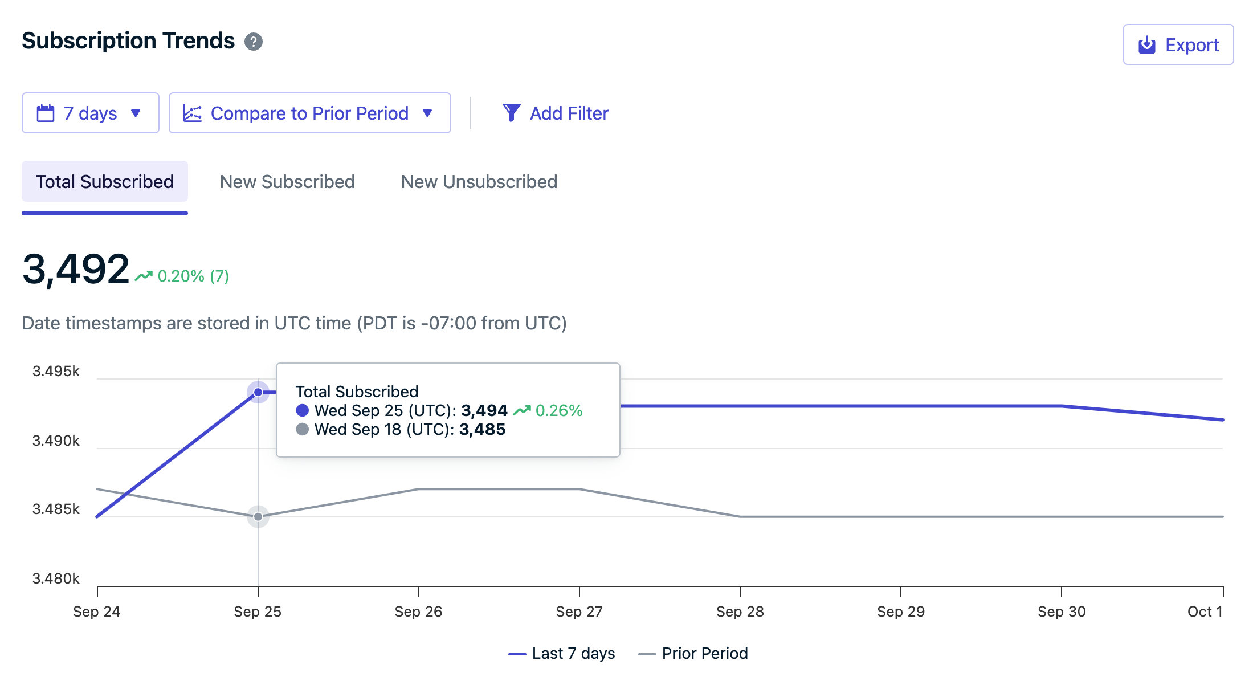Select the Total Subscribed tab
The width and height of the screenshot is (1257, 693).
coord(105,182)
